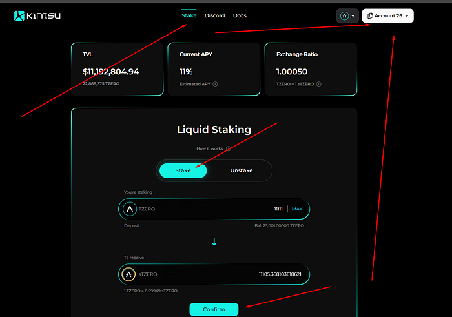This screenshot has width=452, height=317.
Task: Open the Account 26 dropdown
Action: pyautogui.click(x=387, y=16)
